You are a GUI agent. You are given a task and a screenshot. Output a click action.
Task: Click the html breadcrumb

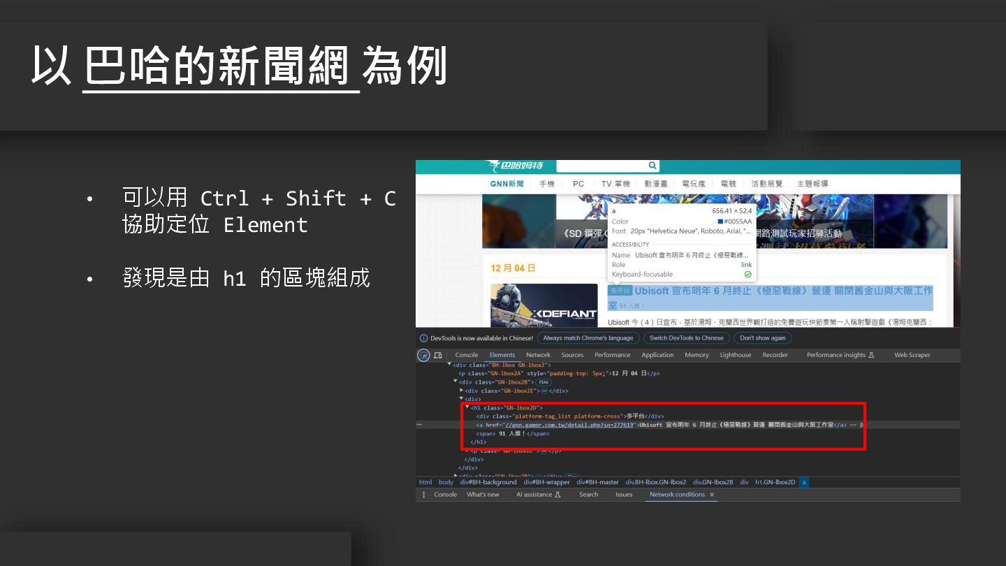[425, 482]
